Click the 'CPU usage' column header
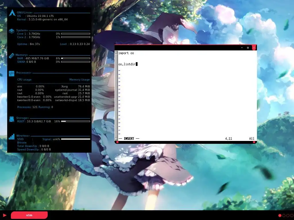 (24, 80)
